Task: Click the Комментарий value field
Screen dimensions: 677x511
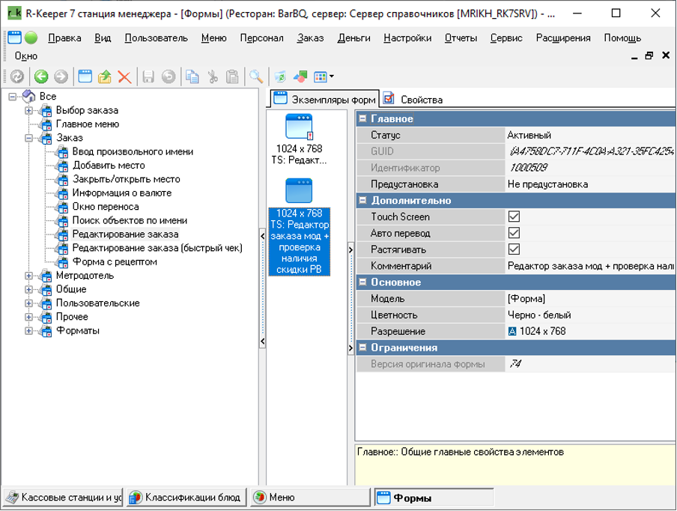Action: pos(590,266)
